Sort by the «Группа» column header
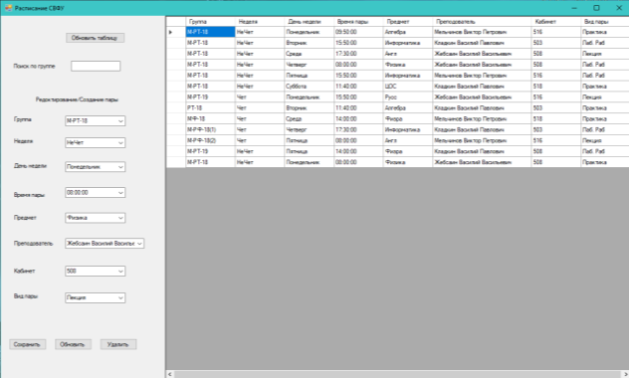629x378 pixels. (211, 22)
